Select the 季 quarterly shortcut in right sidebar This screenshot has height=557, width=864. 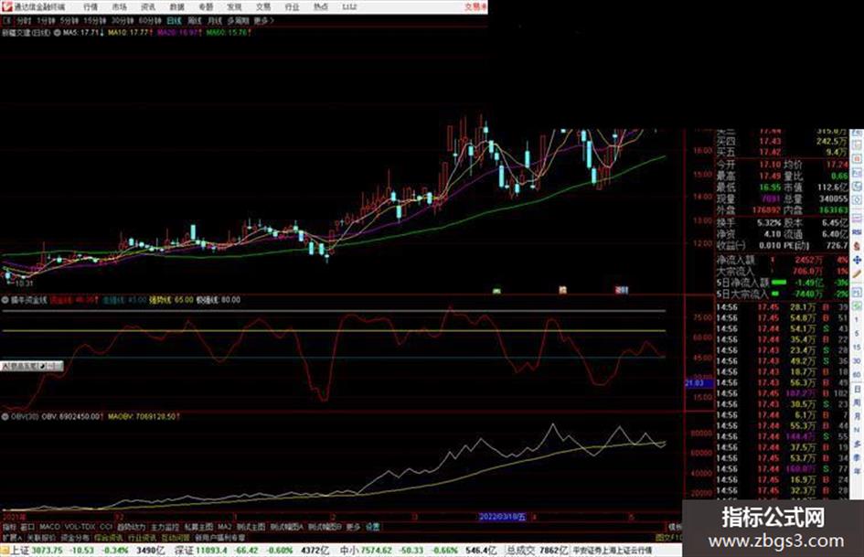(857, 457)
